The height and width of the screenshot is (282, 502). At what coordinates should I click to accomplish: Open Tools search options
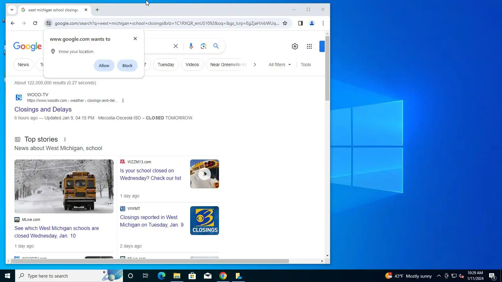306,65
